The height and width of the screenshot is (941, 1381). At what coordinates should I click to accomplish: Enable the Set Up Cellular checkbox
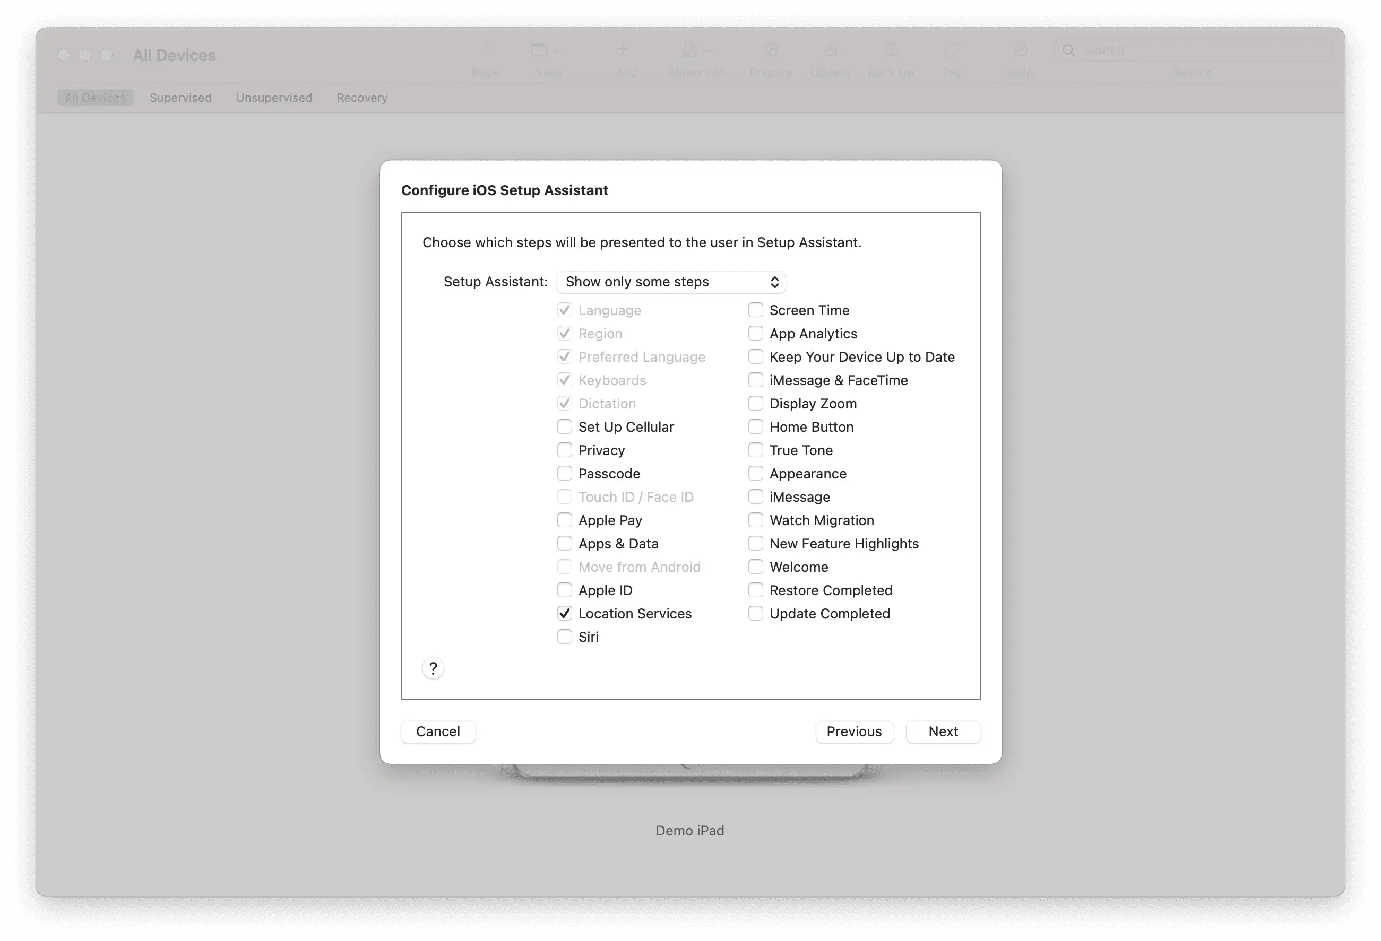(565, 426)
